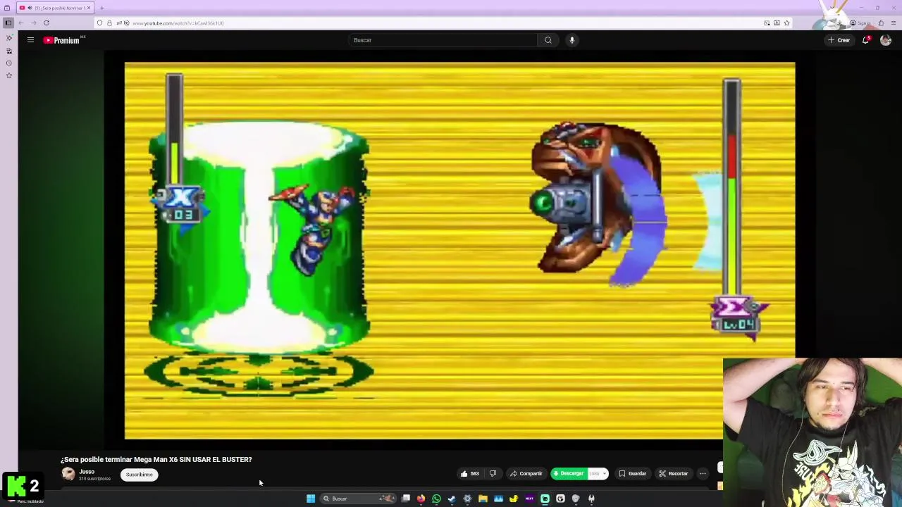Open the browser extensions puzzle icon
Screen dimensions: 902x507
(x=880, y=23)
